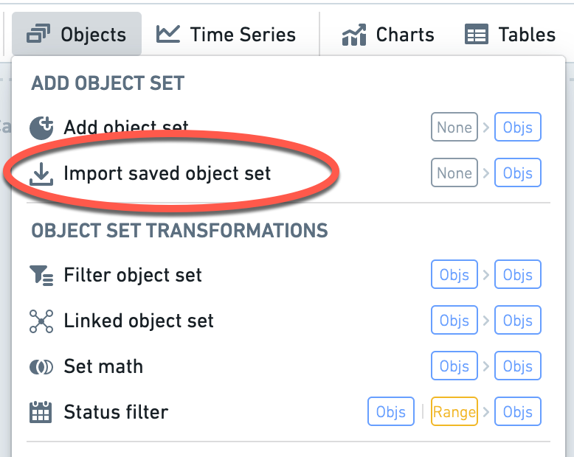Image resolution: width=574 pixels, height=457 pixels.
Task: Click the Tables grid icon
Action: (x=477, y=35)
